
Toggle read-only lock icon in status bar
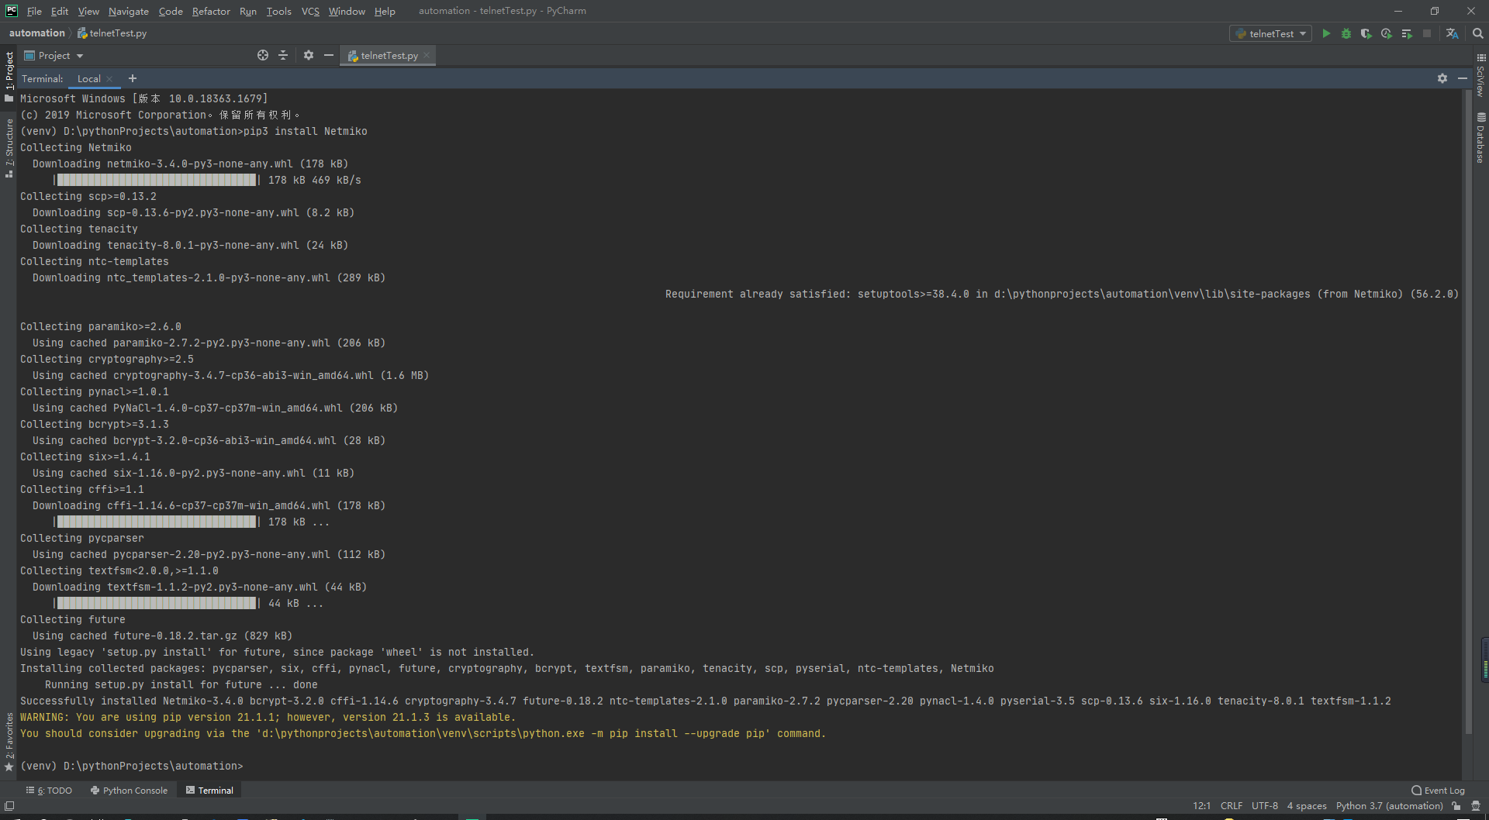1456,806
